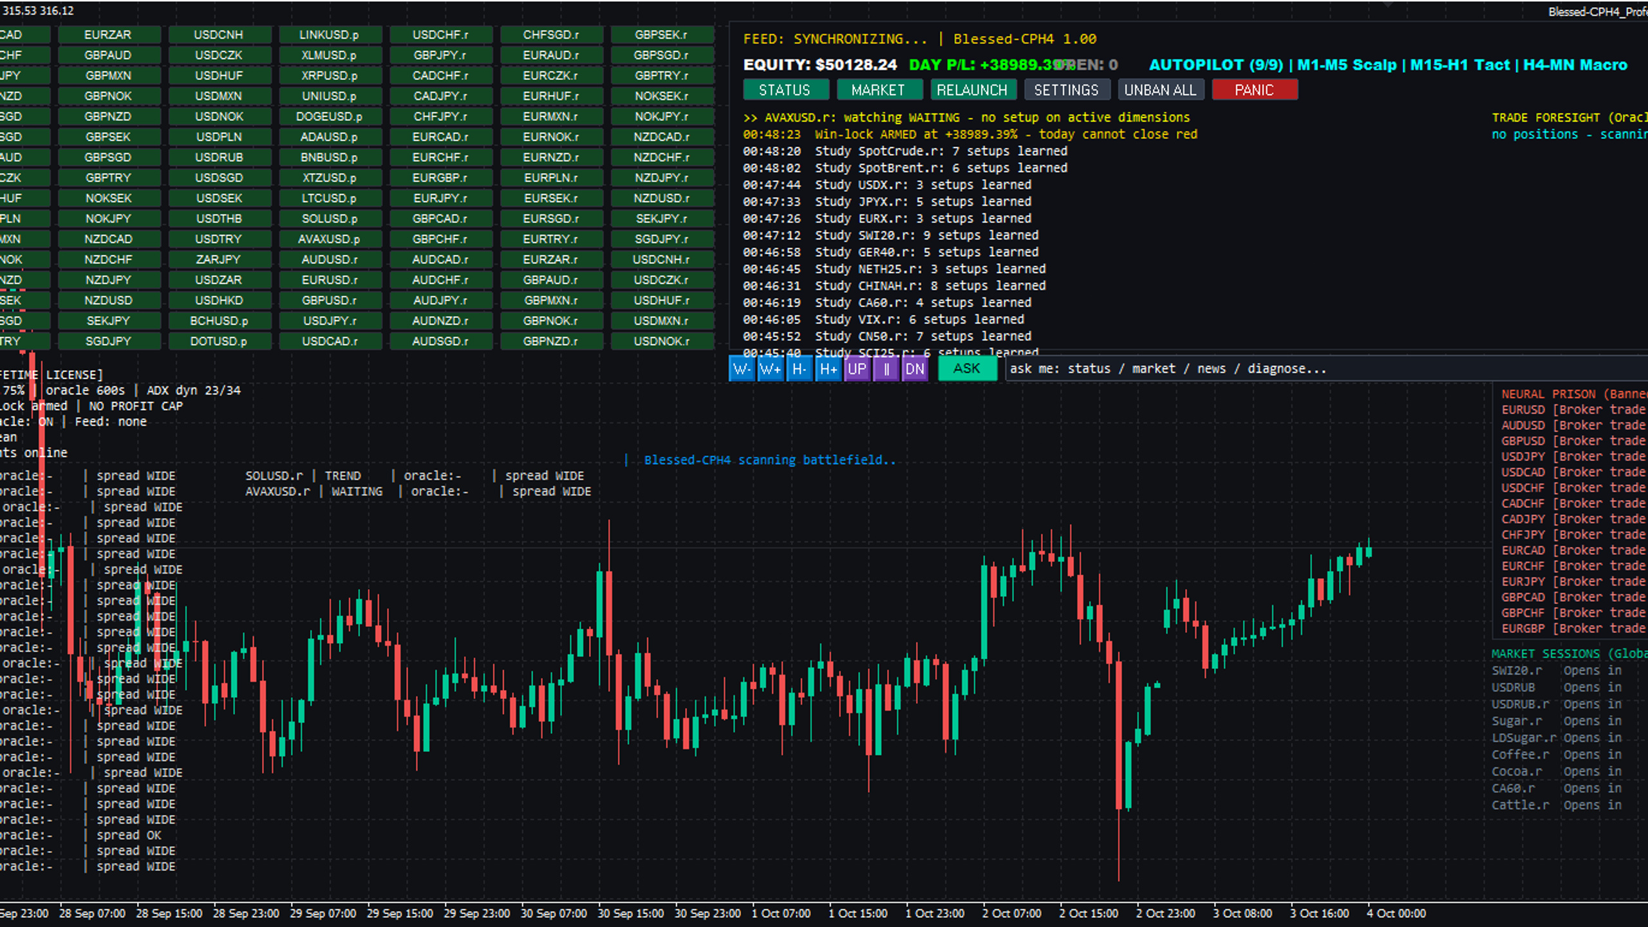Click the purple UP button

click(x=857, y=369)
